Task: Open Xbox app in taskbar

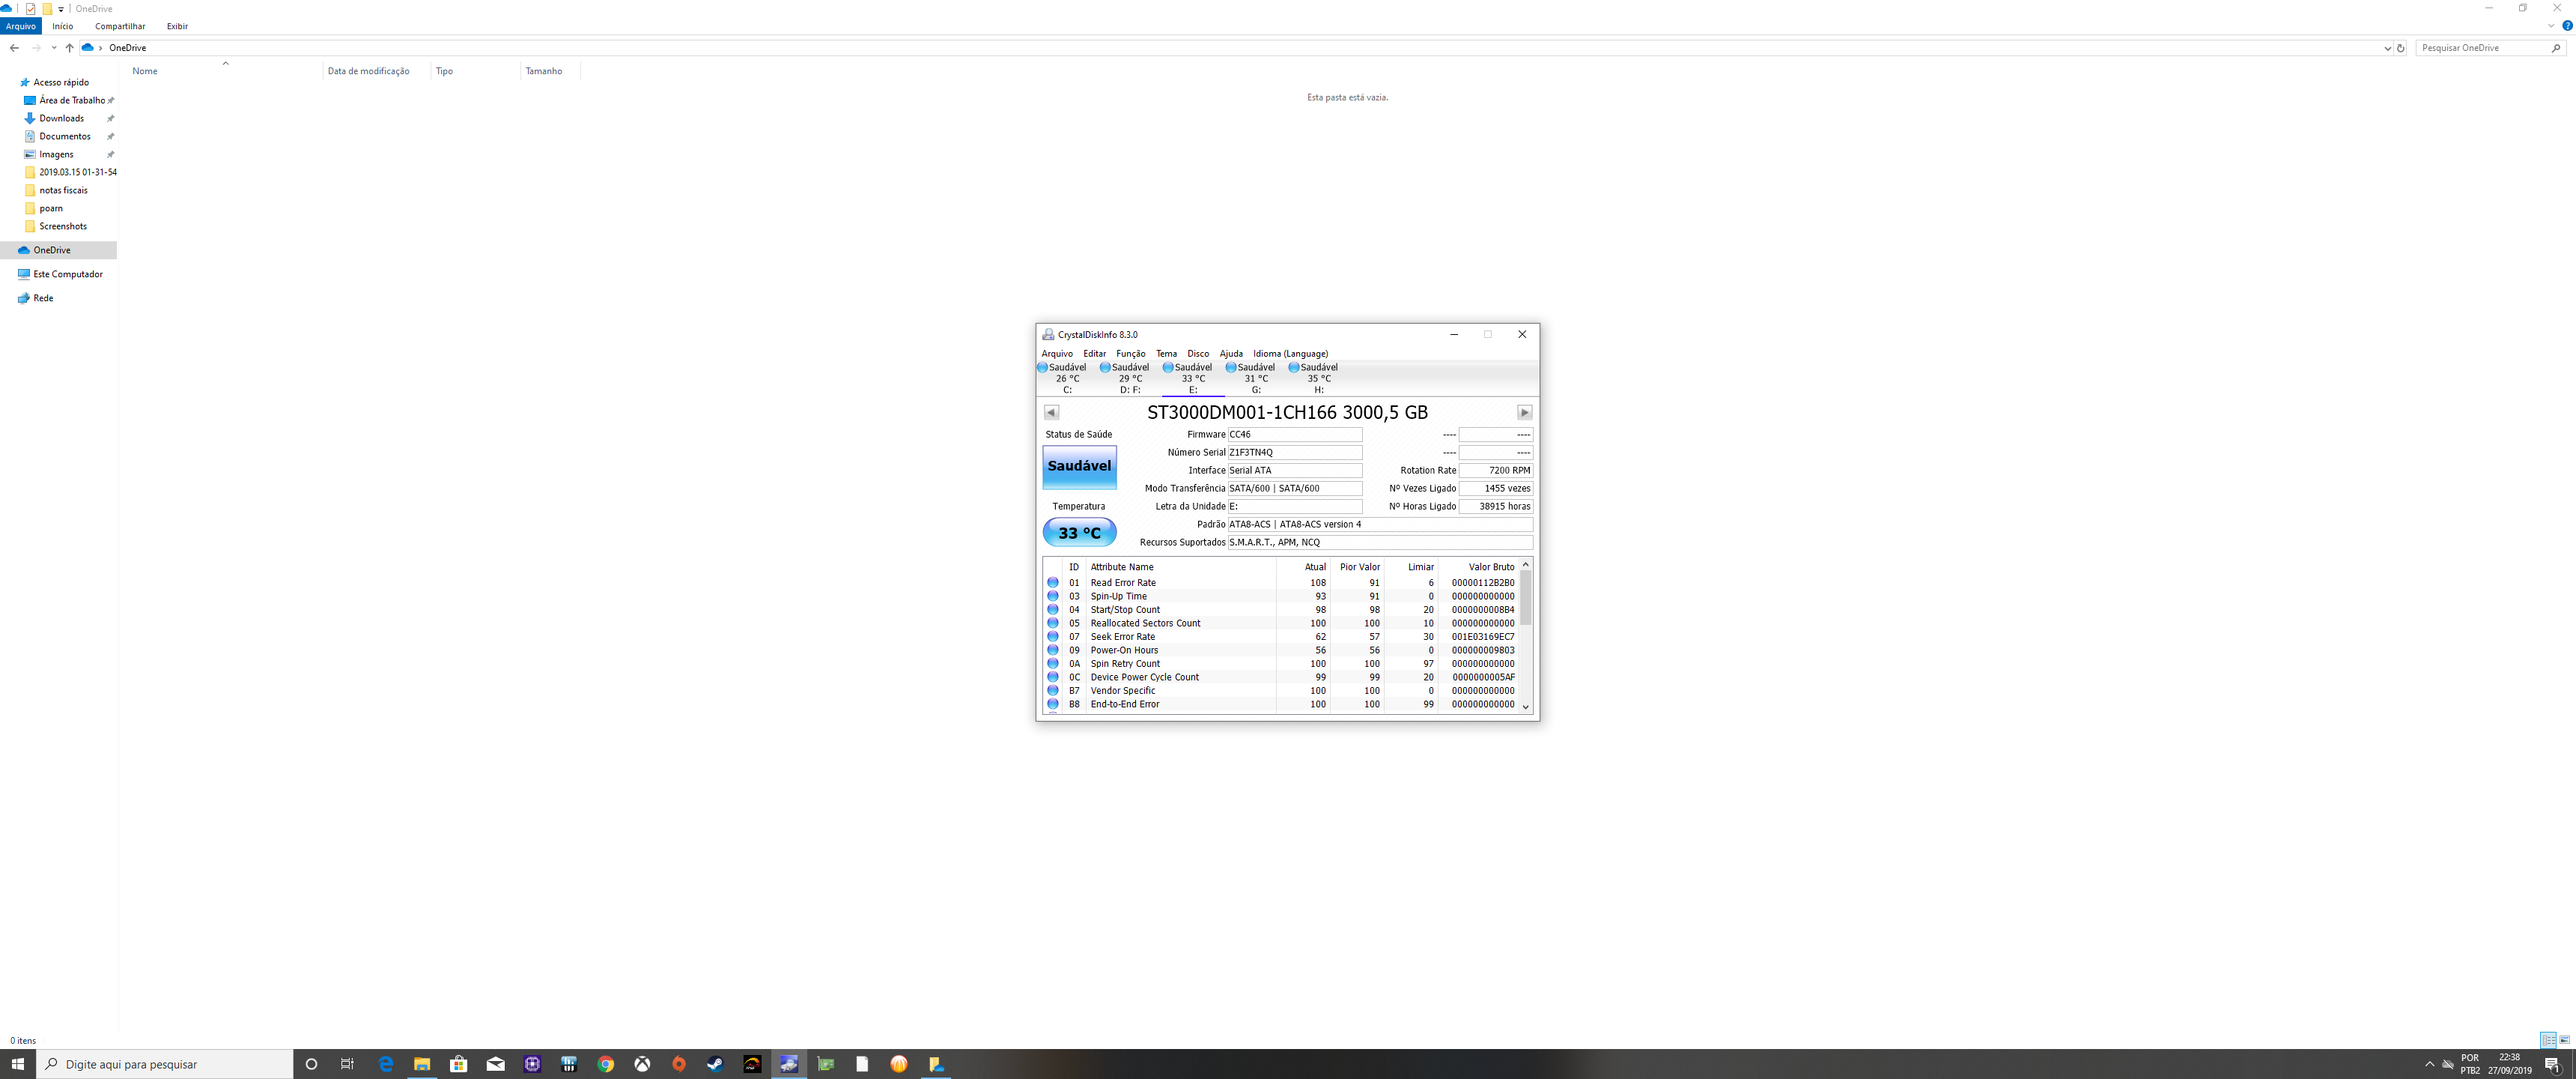Action: [642, 1064]
